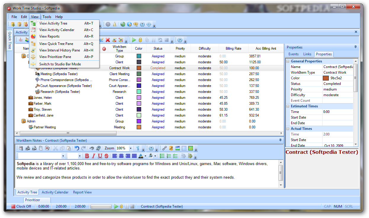The width and height of the screenshot is (369, 218).
Task: Switch to the Events tab in Properties
Action: (294, 54)
